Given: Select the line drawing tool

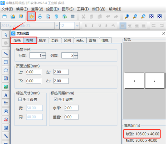Looking at the screenshot, I should 6,53.
